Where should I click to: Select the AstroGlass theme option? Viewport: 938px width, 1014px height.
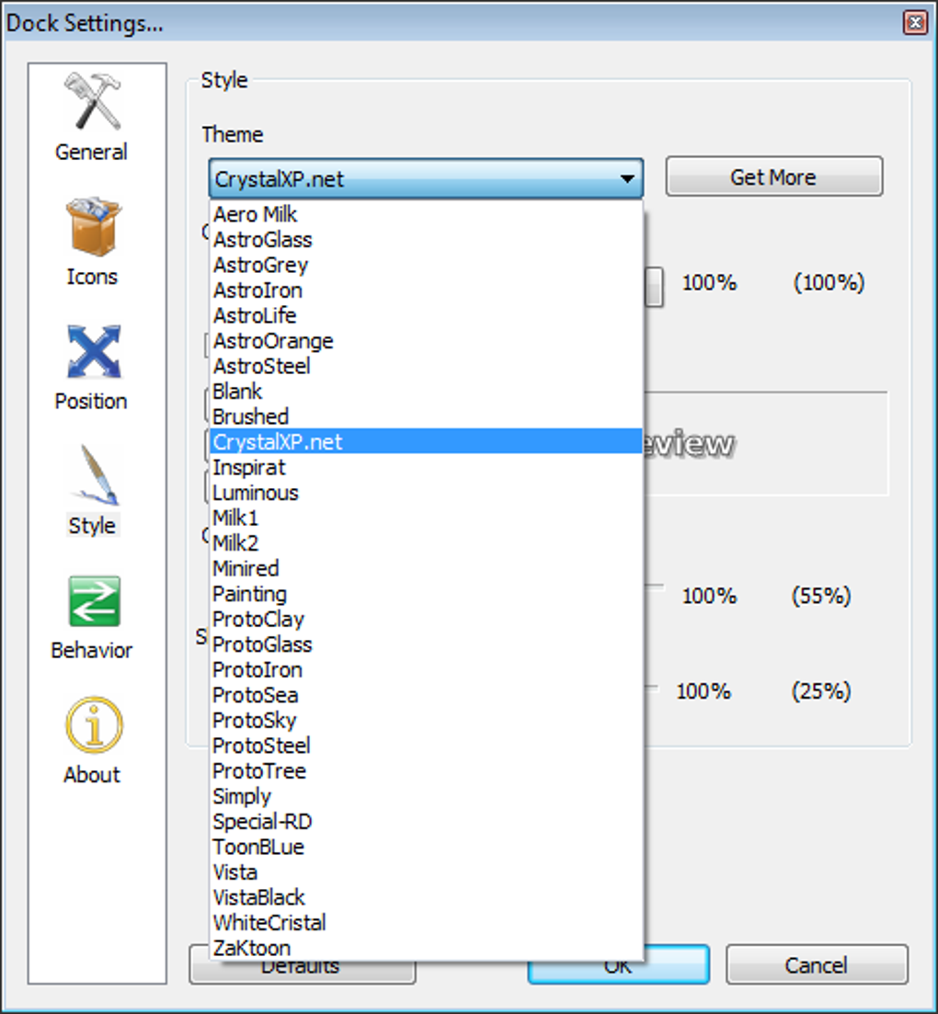pos(262,240)
